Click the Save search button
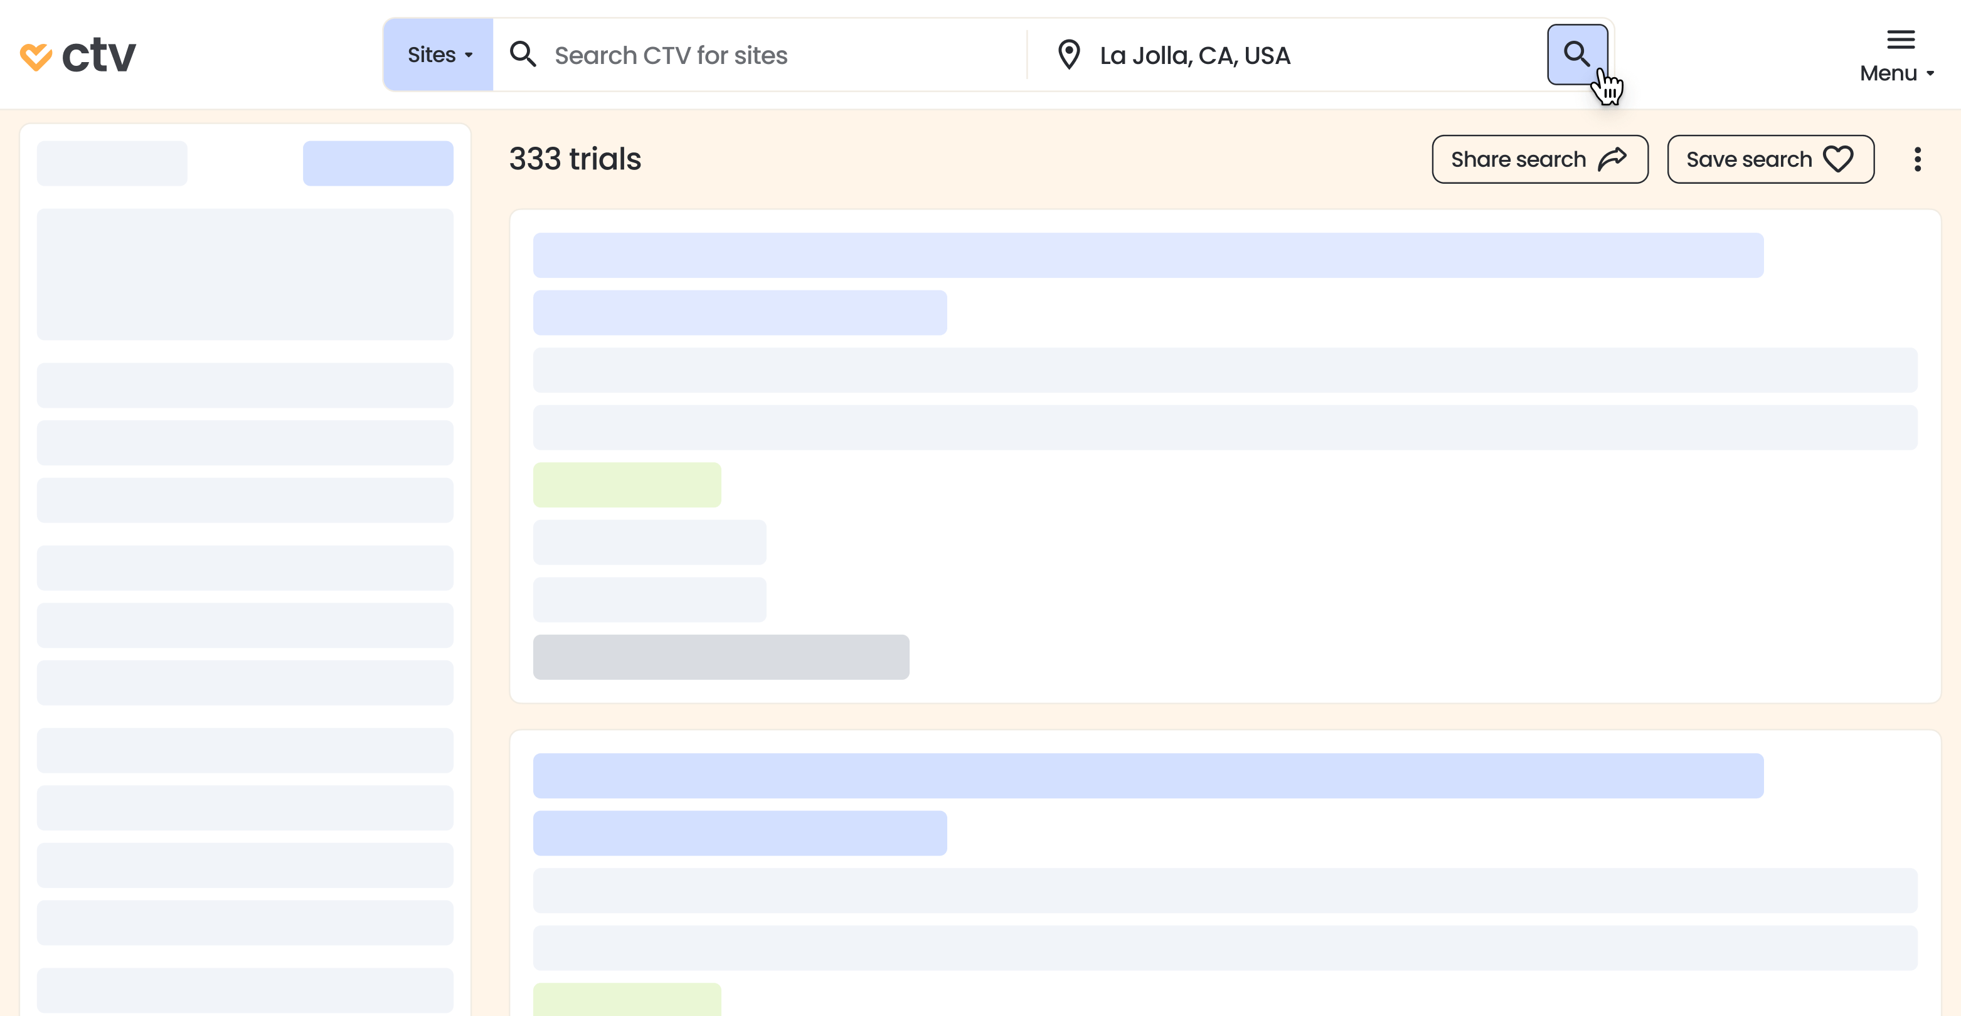This screenshot has height=1016, width=1961. 1770,159
